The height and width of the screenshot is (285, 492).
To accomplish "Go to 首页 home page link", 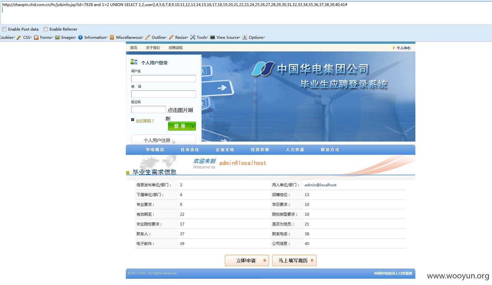I will 134,48.
